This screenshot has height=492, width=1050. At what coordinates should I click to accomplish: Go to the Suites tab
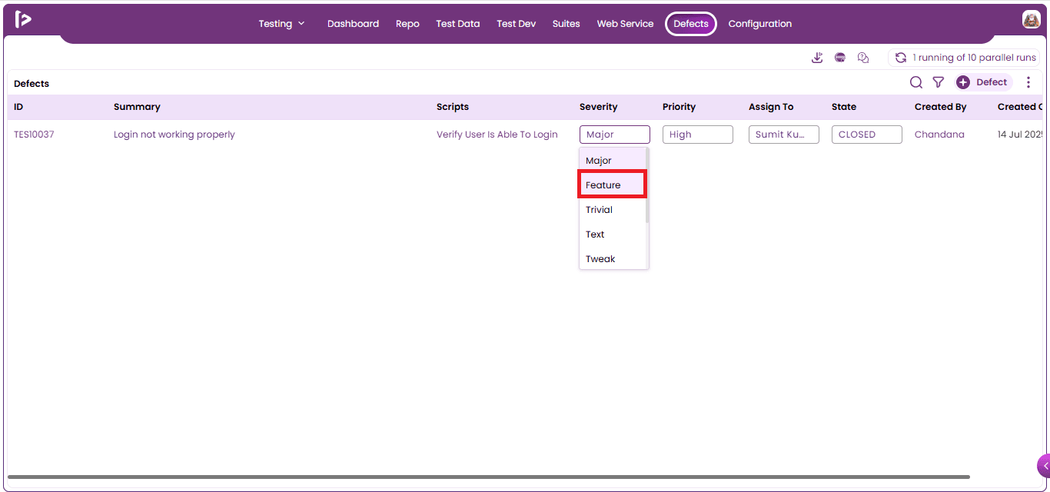click(x=567, y=24)
